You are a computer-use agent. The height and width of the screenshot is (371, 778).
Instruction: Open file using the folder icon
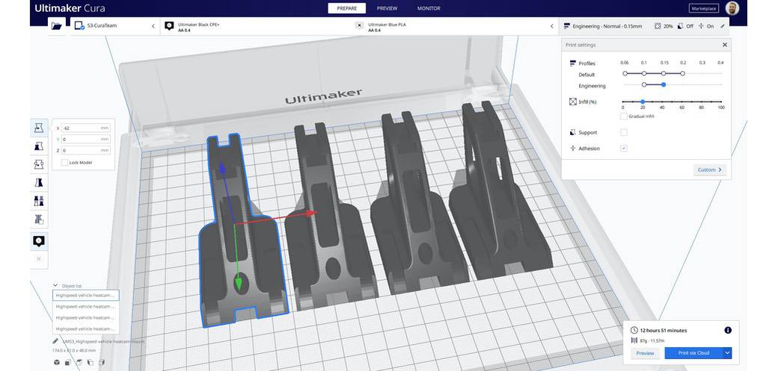(57, 26)
